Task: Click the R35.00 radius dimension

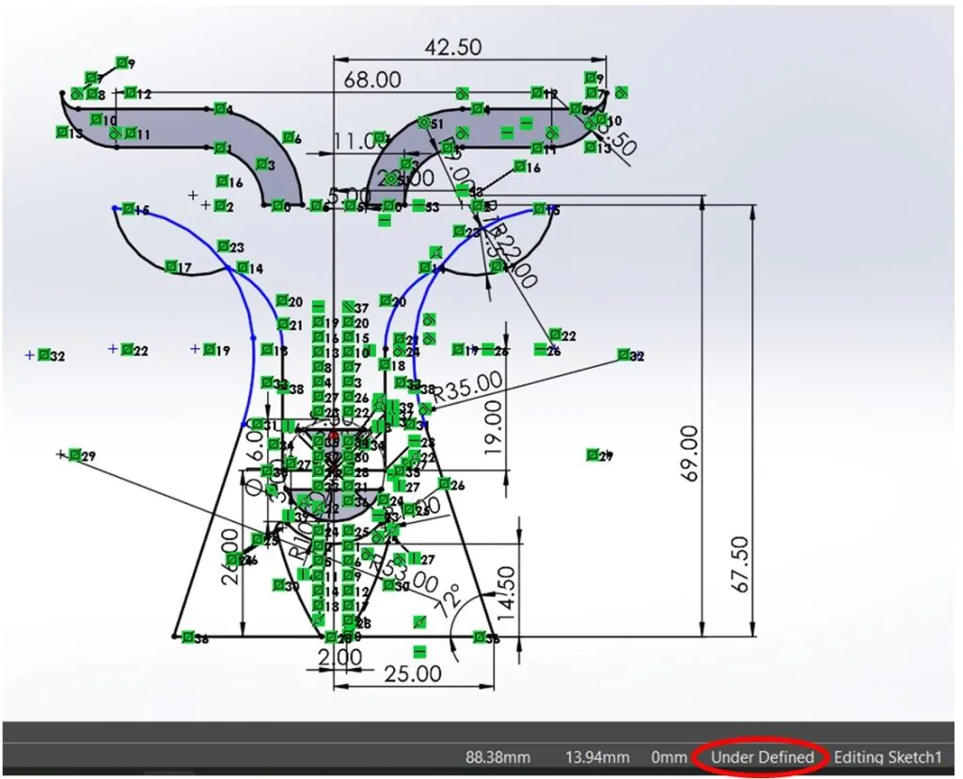Action: click(x=468, y=389)
